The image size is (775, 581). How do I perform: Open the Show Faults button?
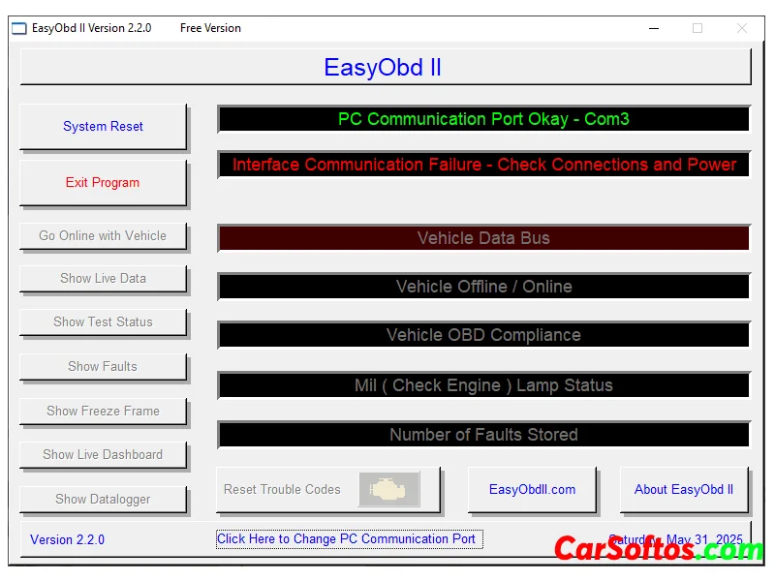pyautogui.click(x=103, y=366)
